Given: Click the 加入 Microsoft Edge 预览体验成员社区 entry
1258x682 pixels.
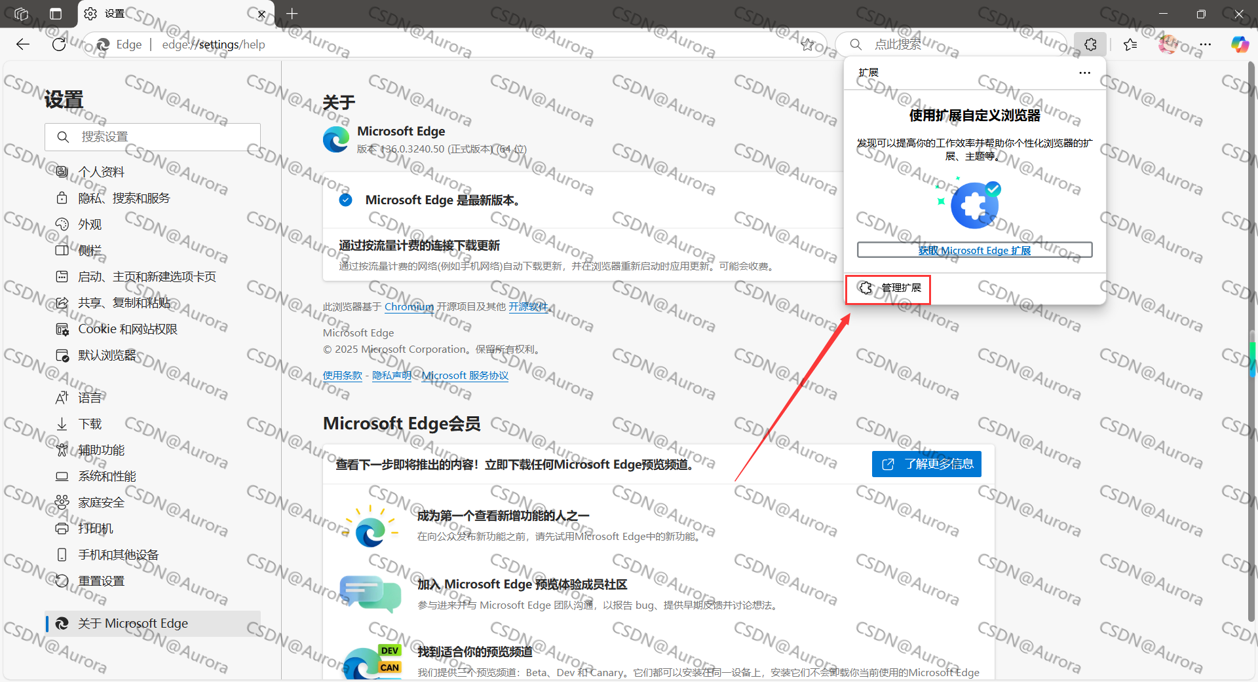Looking at the screenshot, I should (x=522, y=584).
